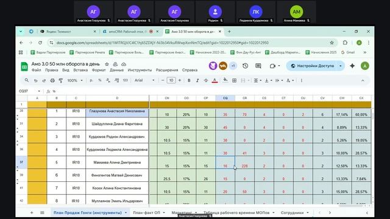Switch to Сотрудники sheet tab
Image resolution: width=390 pixels, height=219 pixels.
(x=292, y=213)
